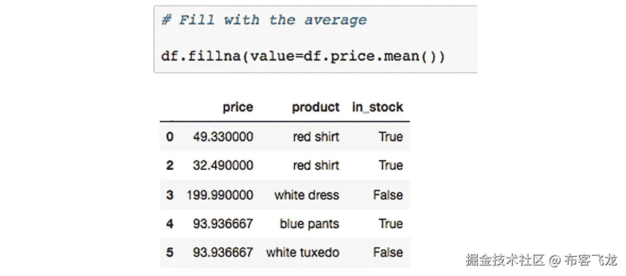Viewport: 626px width, 276px height.
Task: Click the blue pants product cell
Action: (309, 224)
